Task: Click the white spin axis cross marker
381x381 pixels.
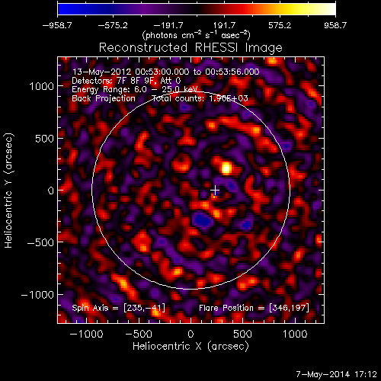Action: pyautogui.click(x=215, y=190)
